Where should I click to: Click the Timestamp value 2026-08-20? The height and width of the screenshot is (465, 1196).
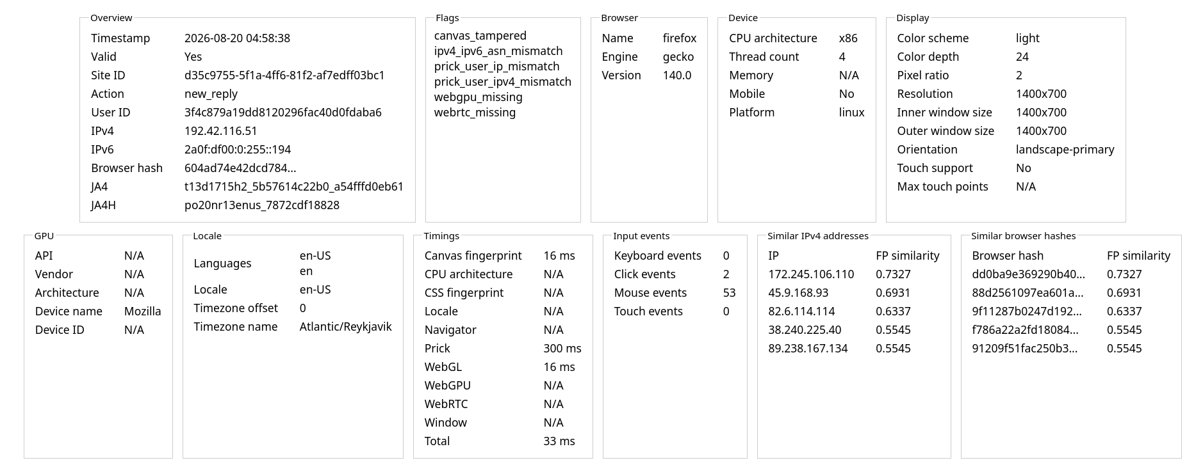(237, 38)
